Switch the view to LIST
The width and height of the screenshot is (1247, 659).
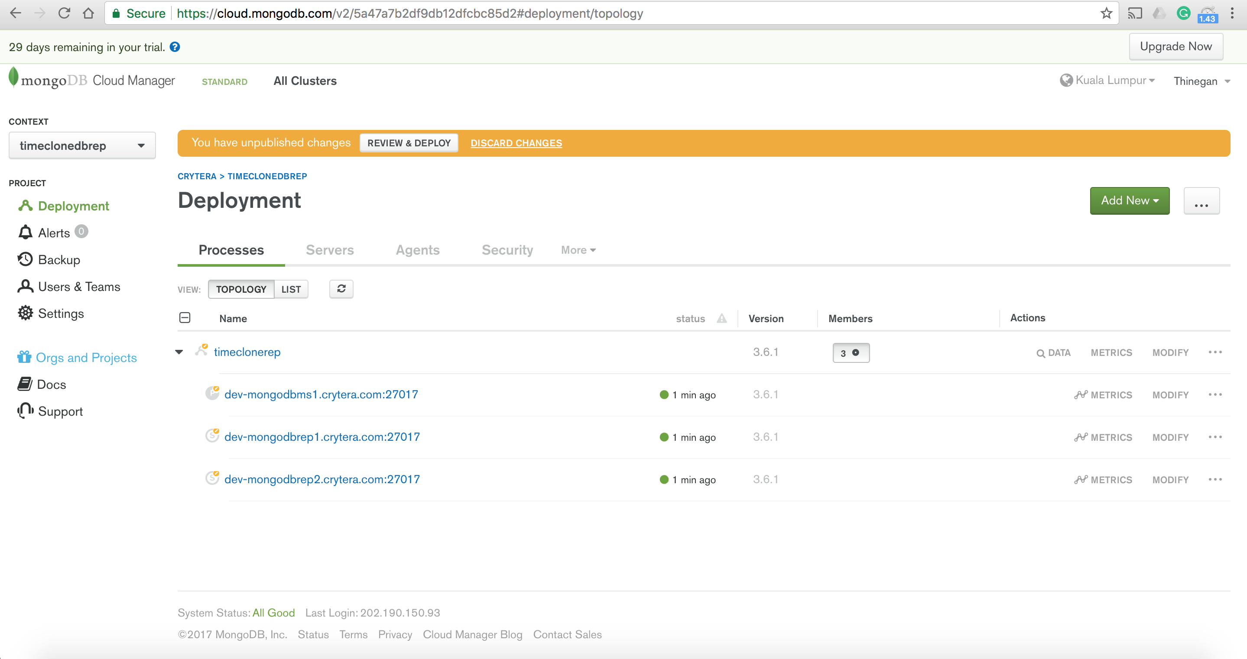291,289
